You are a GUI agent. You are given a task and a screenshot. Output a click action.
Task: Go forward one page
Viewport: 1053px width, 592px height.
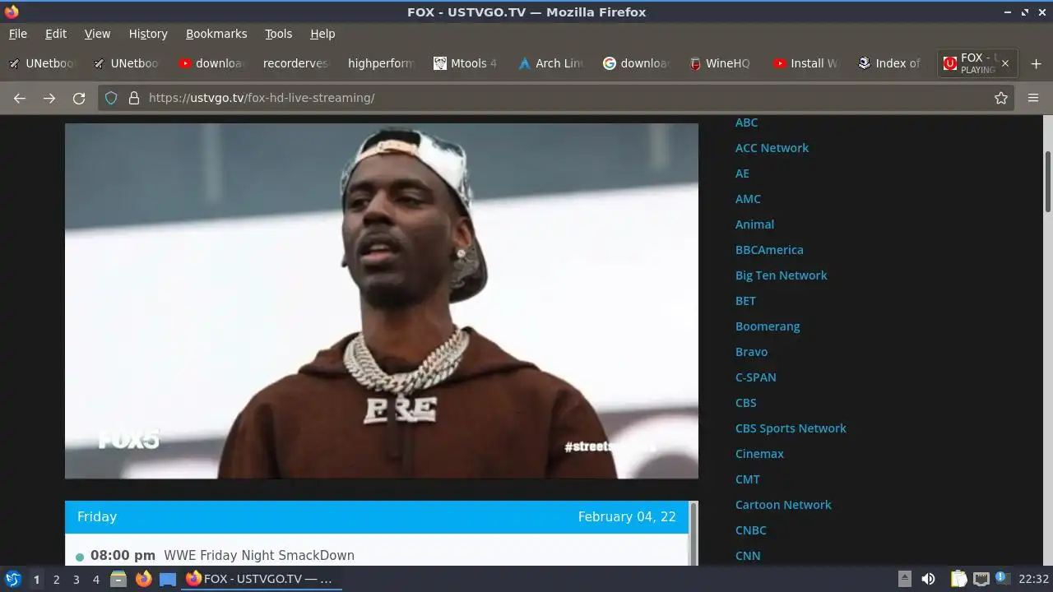49,98
